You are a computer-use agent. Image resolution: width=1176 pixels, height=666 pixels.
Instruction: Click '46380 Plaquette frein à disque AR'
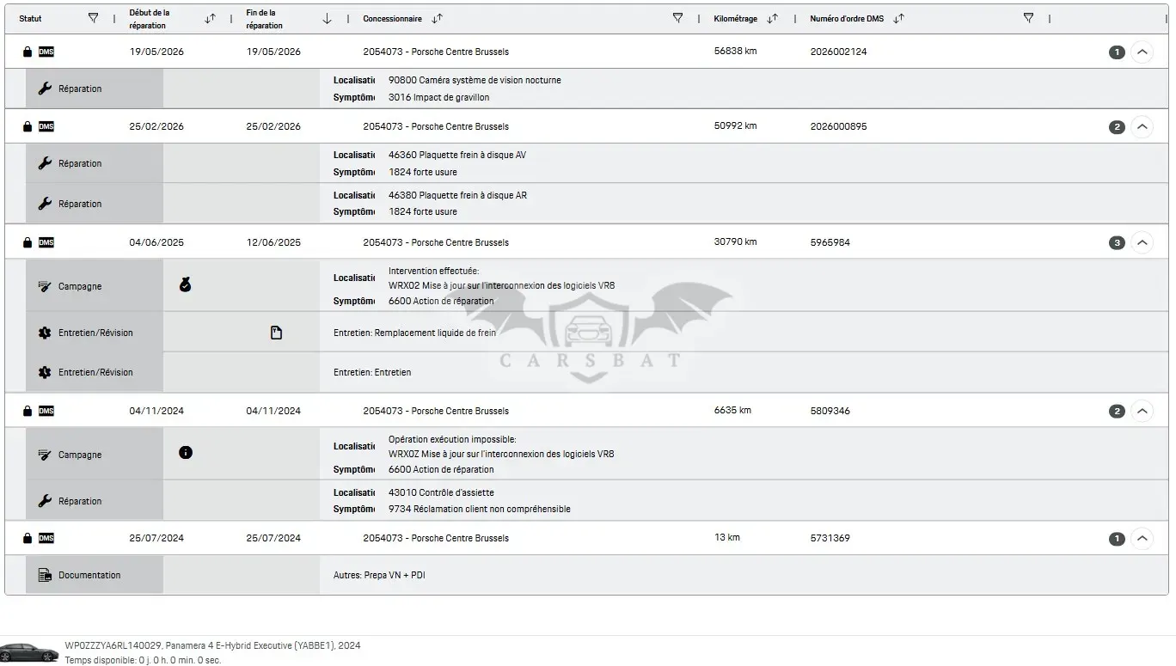coord(457,195)
